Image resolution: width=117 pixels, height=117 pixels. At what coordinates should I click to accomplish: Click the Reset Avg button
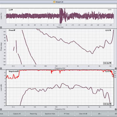pos(33,114)
